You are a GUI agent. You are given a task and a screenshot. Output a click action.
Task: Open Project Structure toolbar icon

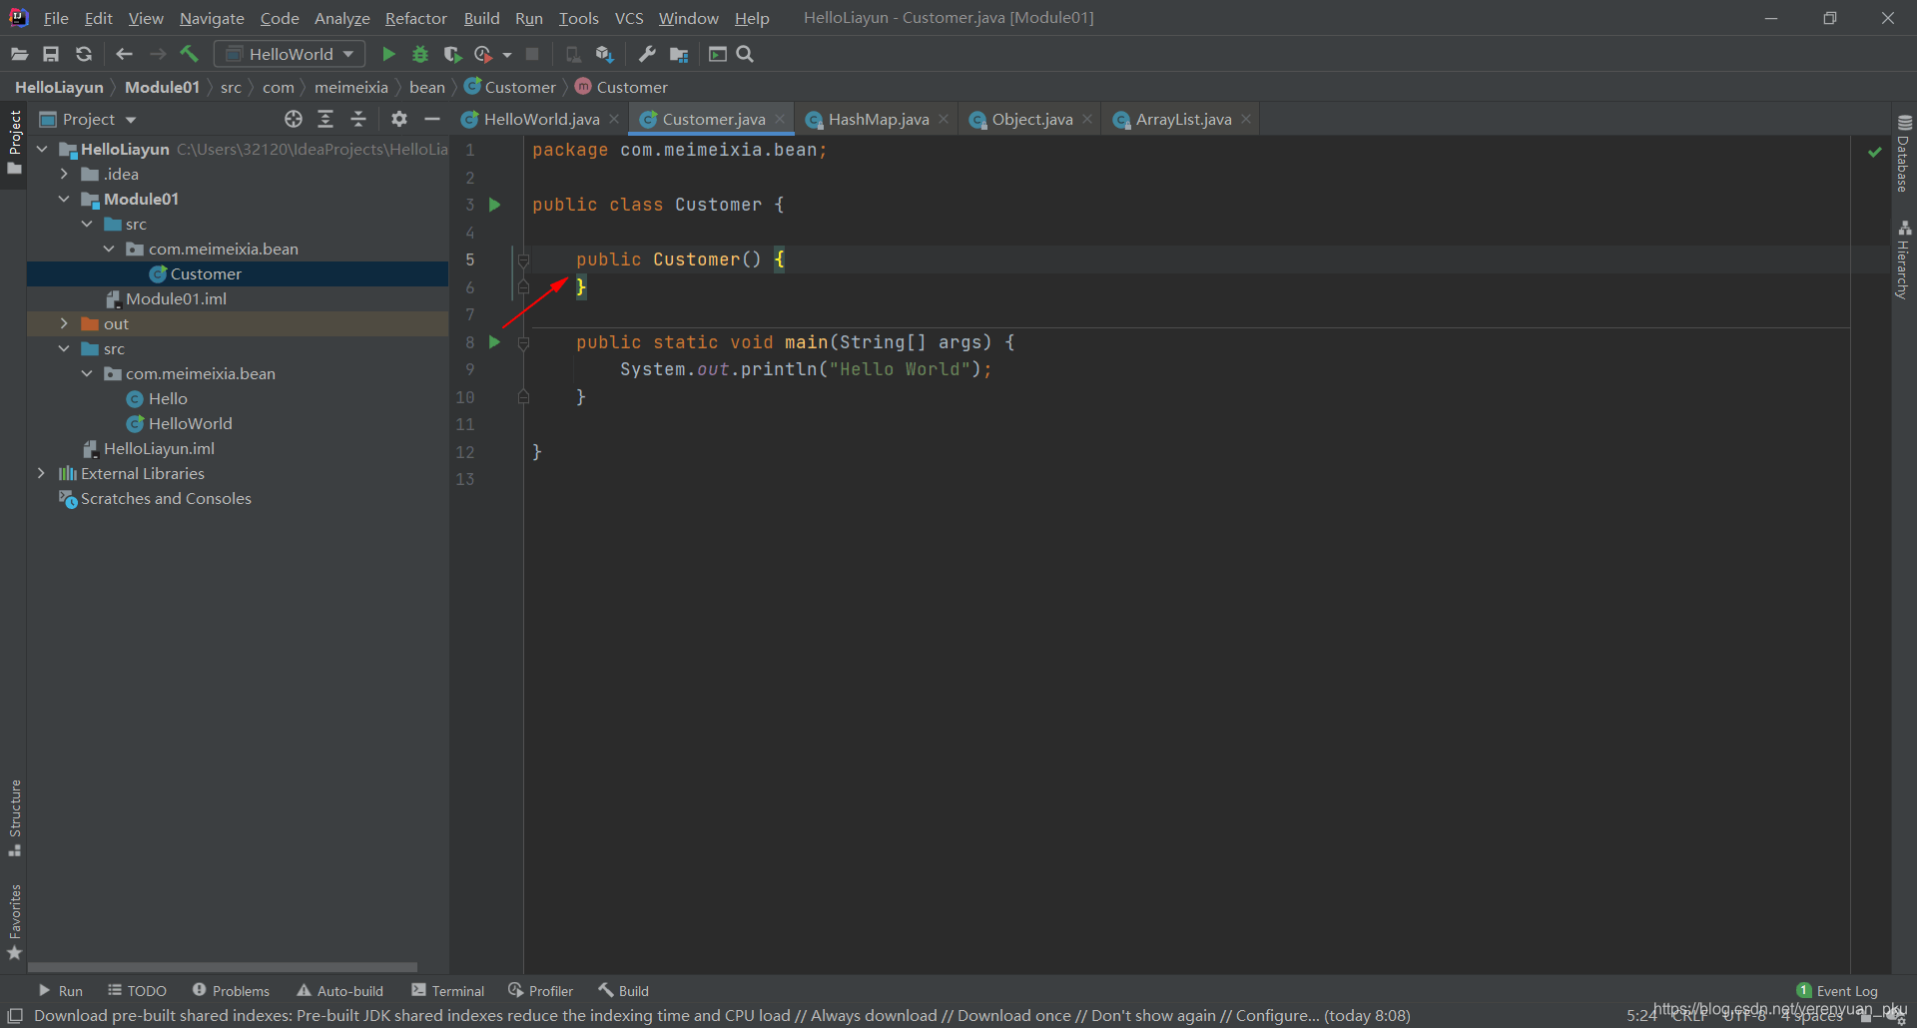(680, 54)
